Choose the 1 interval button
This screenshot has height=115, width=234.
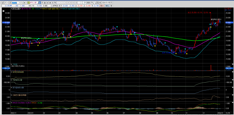pyautogui.click(x=58, y=3)
